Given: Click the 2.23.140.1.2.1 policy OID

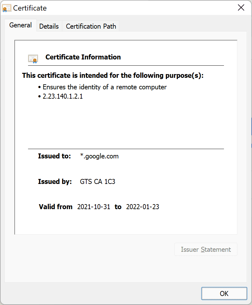Looking at the screenshot, I should (63, 96).
